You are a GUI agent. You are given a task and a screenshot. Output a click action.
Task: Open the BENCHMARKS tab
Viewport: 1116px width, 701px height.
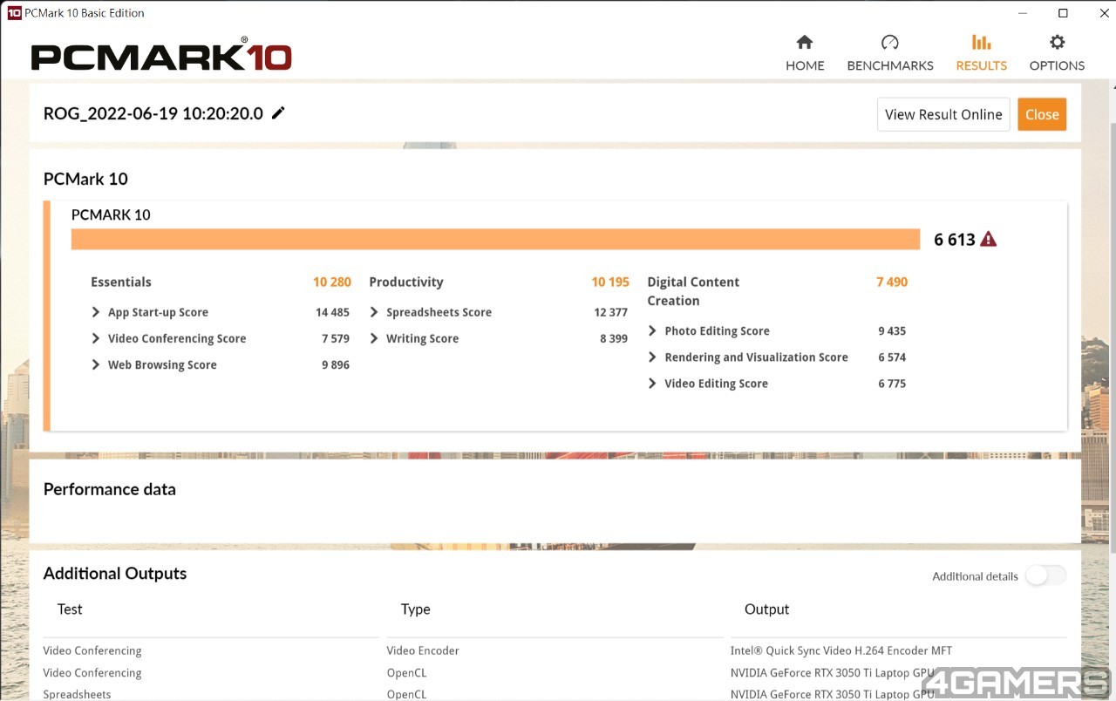[x=890, y=53]
